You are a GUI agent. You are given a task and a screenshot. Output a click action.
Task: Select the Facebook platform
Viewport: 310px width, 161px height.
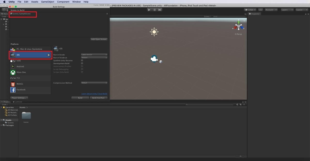tap(30, 90)
